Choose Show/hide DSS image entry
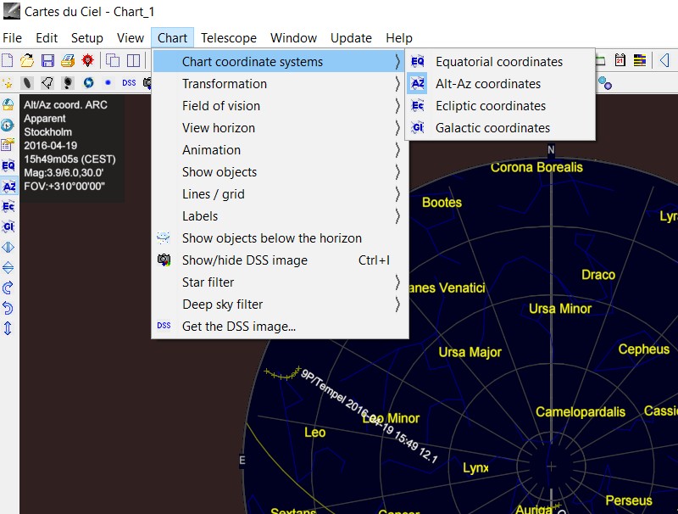 [x=279, y=260]
